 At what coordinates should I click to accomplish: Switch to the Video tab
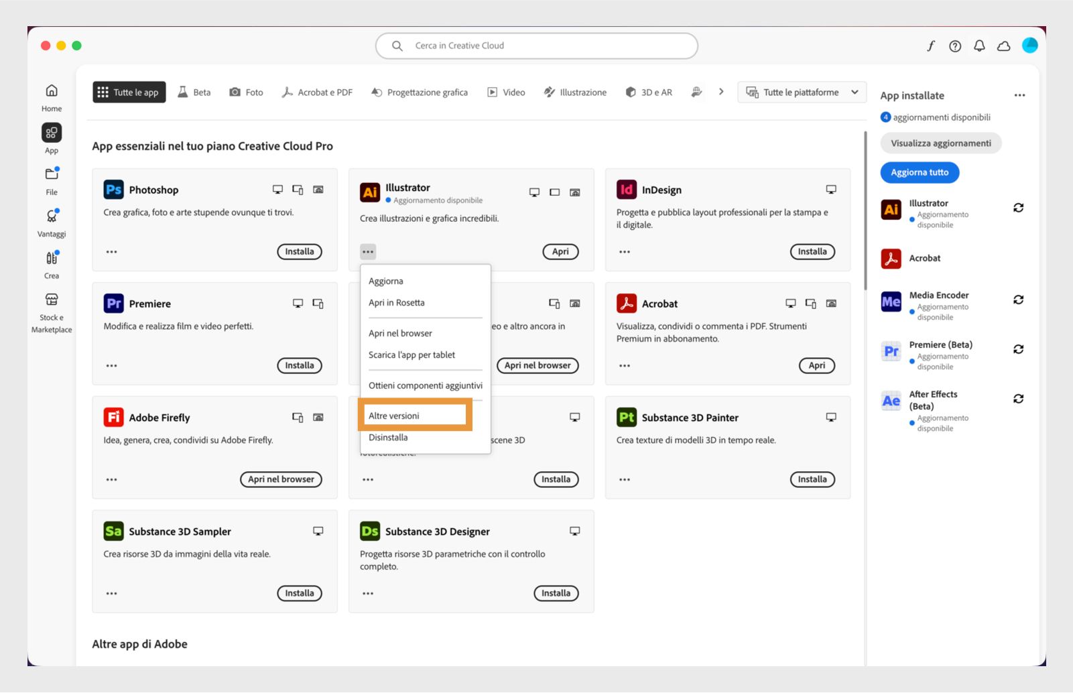tap(506, 92)
